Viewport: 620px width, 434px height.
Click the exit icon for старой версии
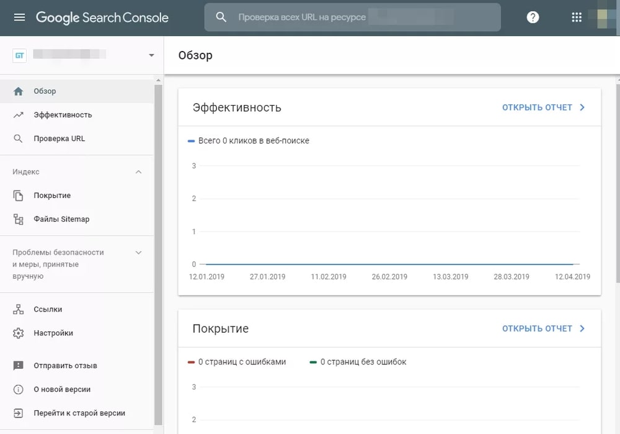(18, 413)
